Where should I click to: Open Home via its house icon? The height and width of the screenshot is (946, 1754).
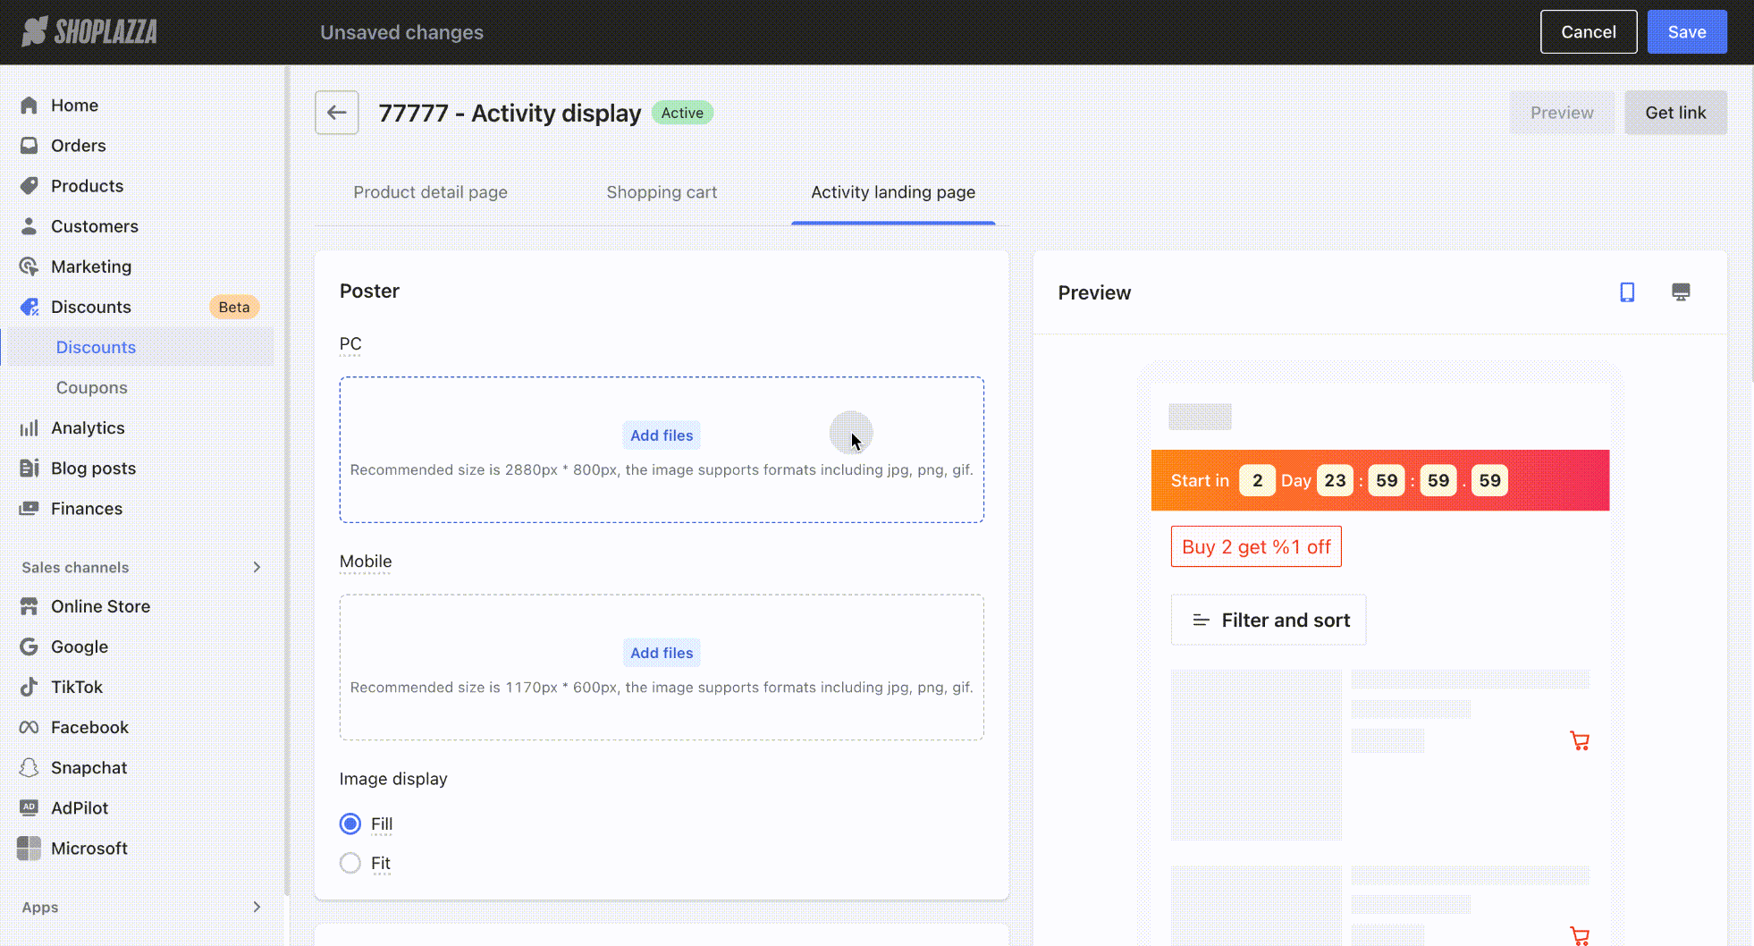pyautogui.click(x=30, y=106)
